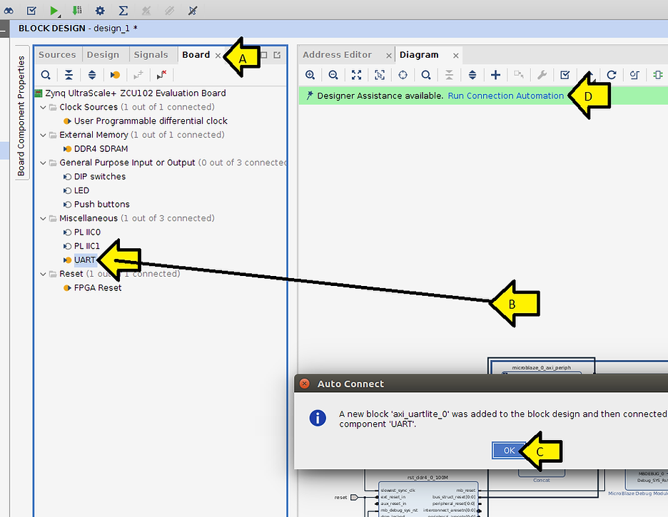This screenshot has height=517, width=668.
Task: Regenerate layout using the circular arrow icon
Action: pos(611,75)
